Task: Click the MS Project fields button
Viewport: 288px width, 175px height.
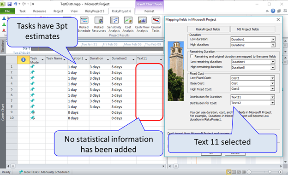Action: (253, 29)
